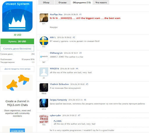Click the 'Maxpips' signature text
This screenshot has height=133, width=149.
click(54, 27)
